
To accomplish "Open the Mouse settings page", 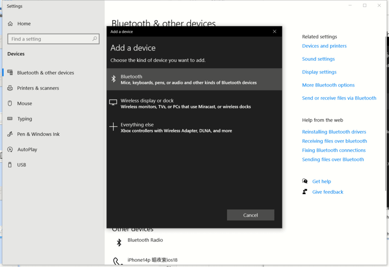I will click(24, 104).
